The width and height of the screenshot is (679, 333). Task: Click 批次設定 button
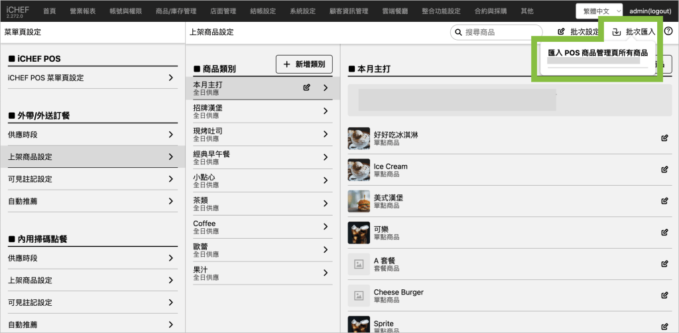point(578,32)
